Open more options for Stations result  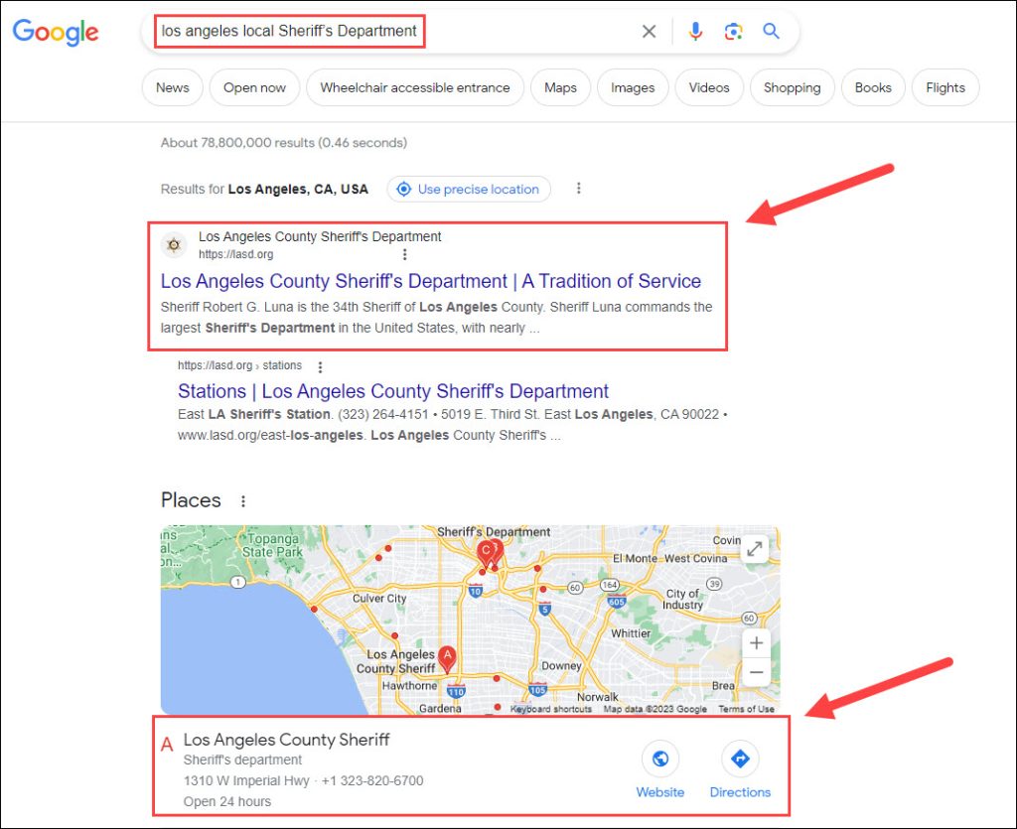point(320,367)
